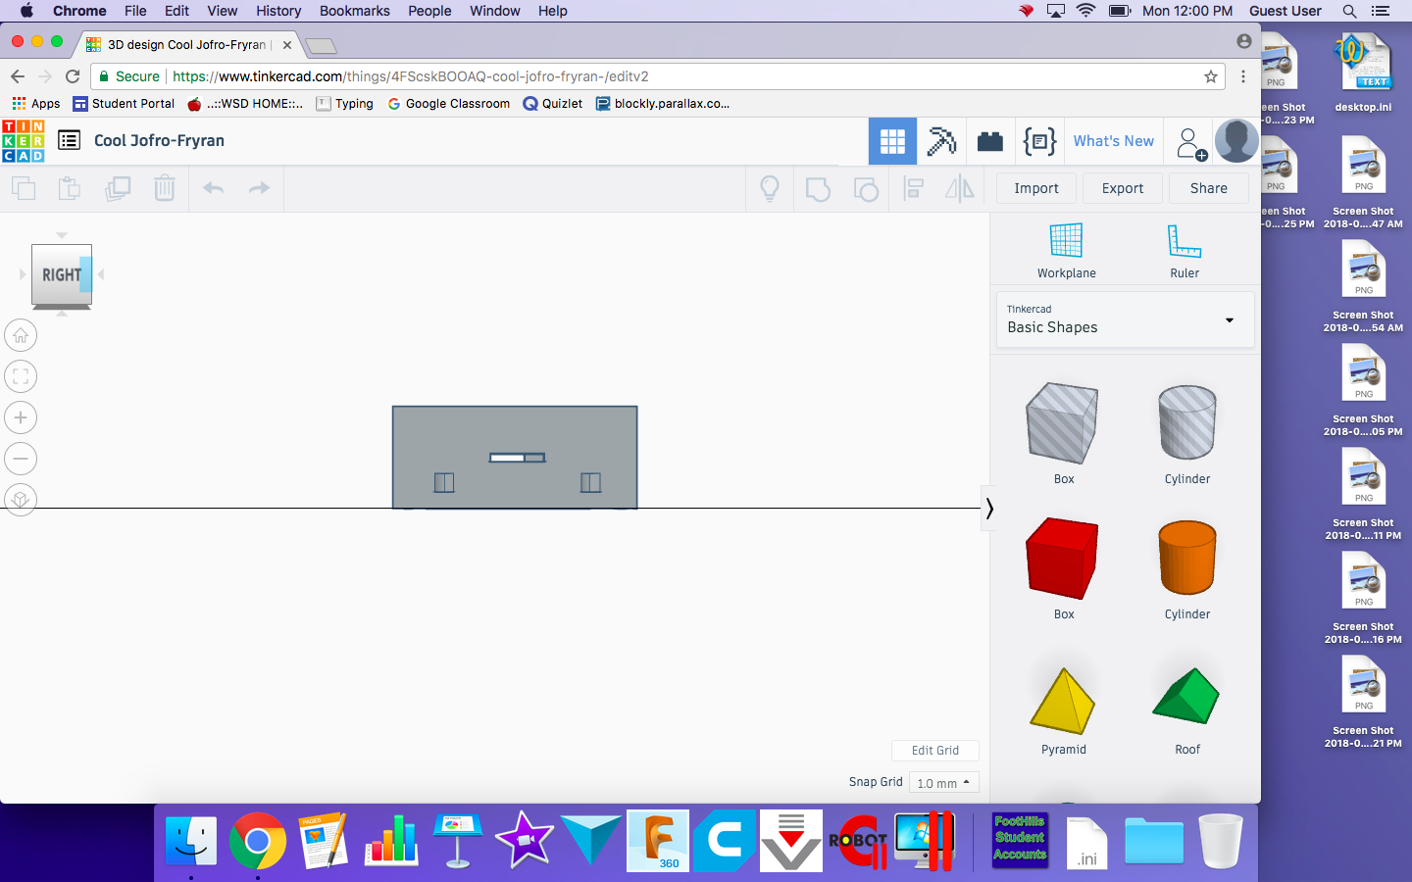
Task: Select the striped hole Box shape
Action: [1063, 423]
